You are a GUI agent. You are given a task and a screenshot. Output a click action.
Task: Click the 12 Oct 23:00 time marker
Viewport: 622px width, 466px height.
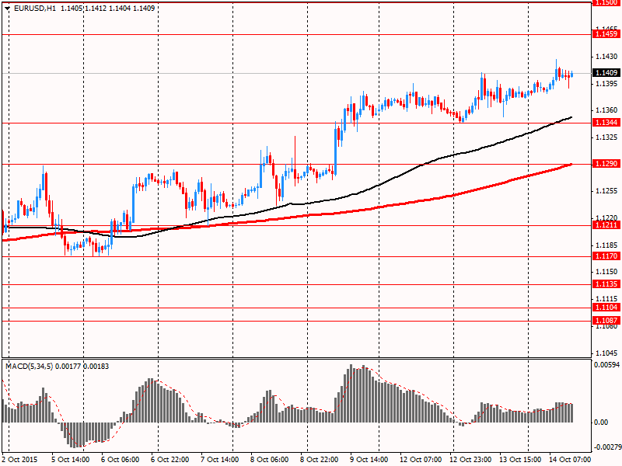pos(471,460)
